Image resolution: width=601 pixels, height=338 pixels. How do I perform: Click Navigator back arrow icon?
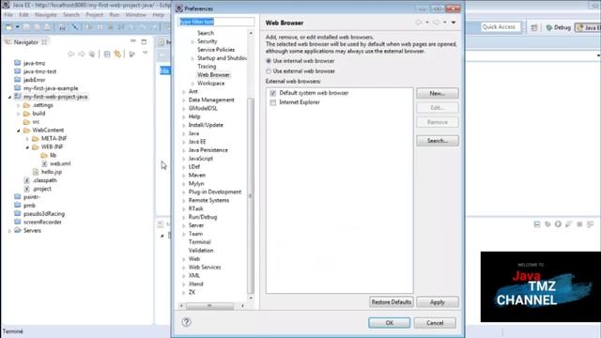[71, 54]
